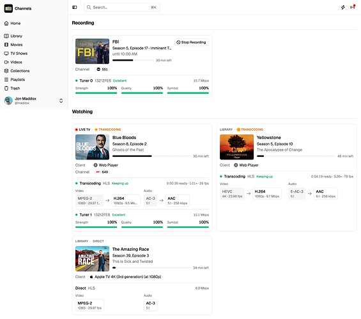This screenshot has width=361, height=319.
Task: Click Yellowstone Web Player globe icon
Action: 236,165
